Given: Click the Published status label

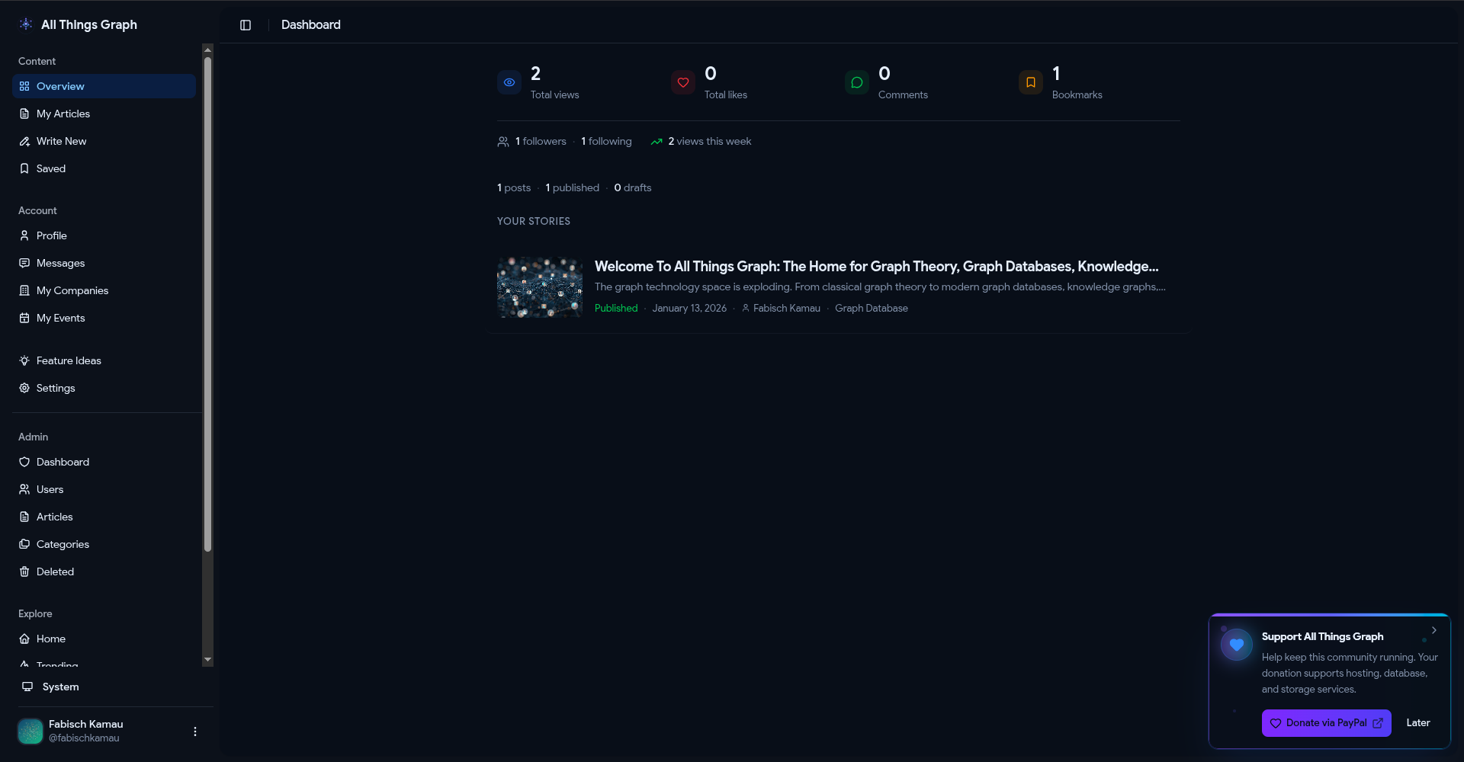Looking at the screenshot, I should [616, 308].
